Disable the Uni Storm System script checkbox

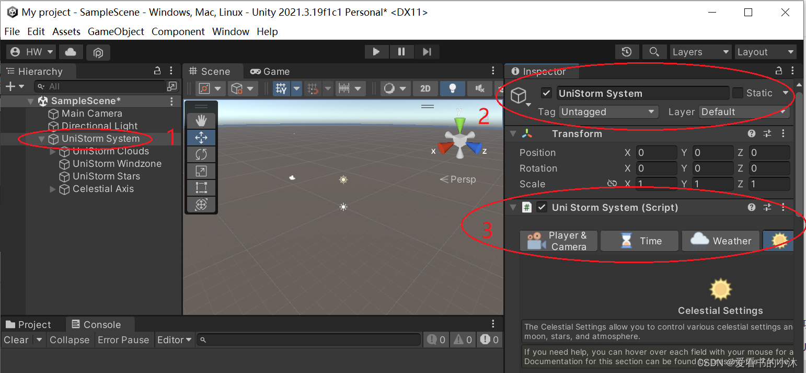(x=542, y=207)
